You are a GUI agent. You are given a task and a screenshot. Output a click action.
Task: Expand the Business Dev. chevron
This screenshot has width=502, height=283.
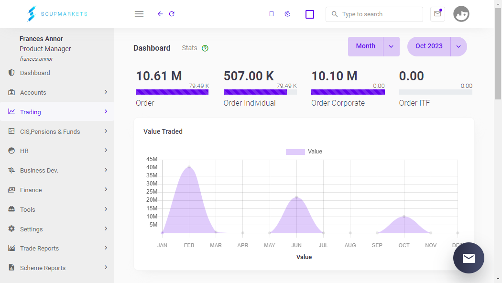[106, 170]
